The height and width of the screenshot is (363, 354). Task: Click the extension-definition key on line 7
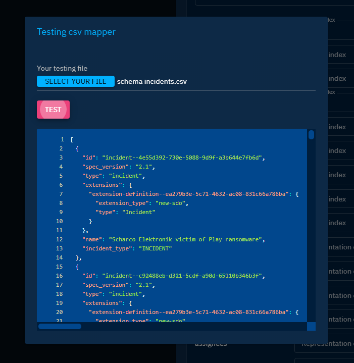pyautogui.click(x=189, y=194)
